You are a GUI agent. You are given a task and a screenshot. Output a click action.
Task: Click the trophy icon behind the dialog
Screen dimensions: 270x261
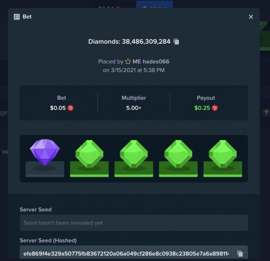click(266, 112)
